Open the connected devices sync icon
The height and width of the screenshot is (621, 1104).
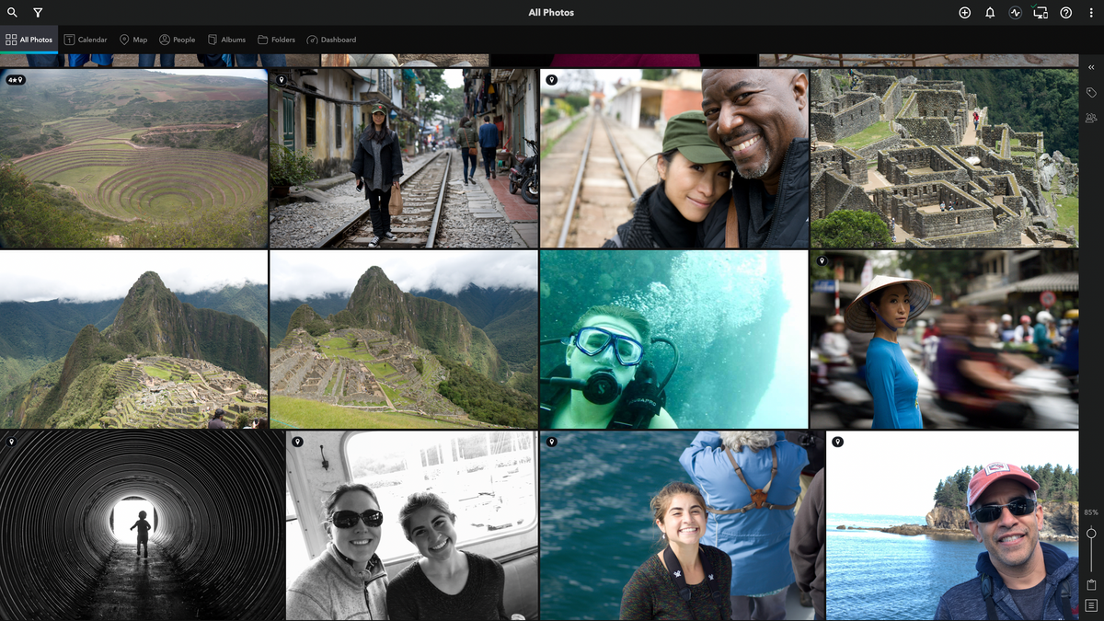(x=1041, y=12)
